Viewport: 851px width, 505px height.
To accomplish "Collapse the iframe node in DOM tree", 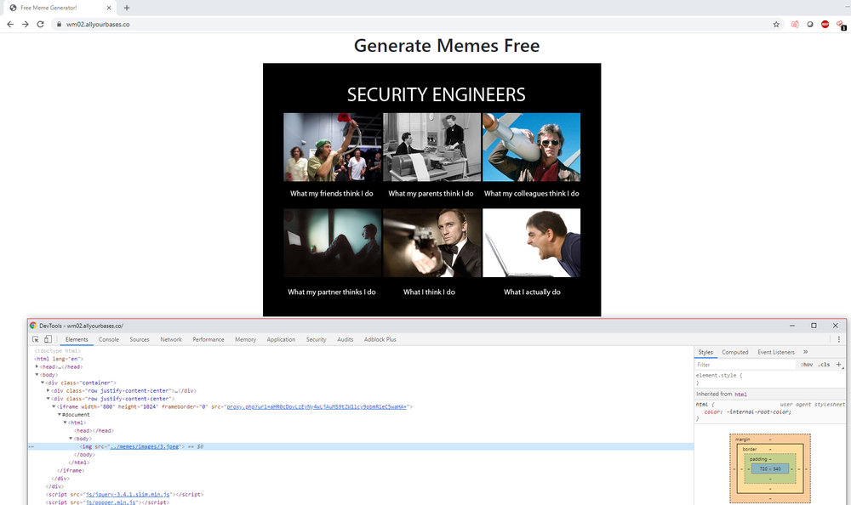I will (53, 406).
